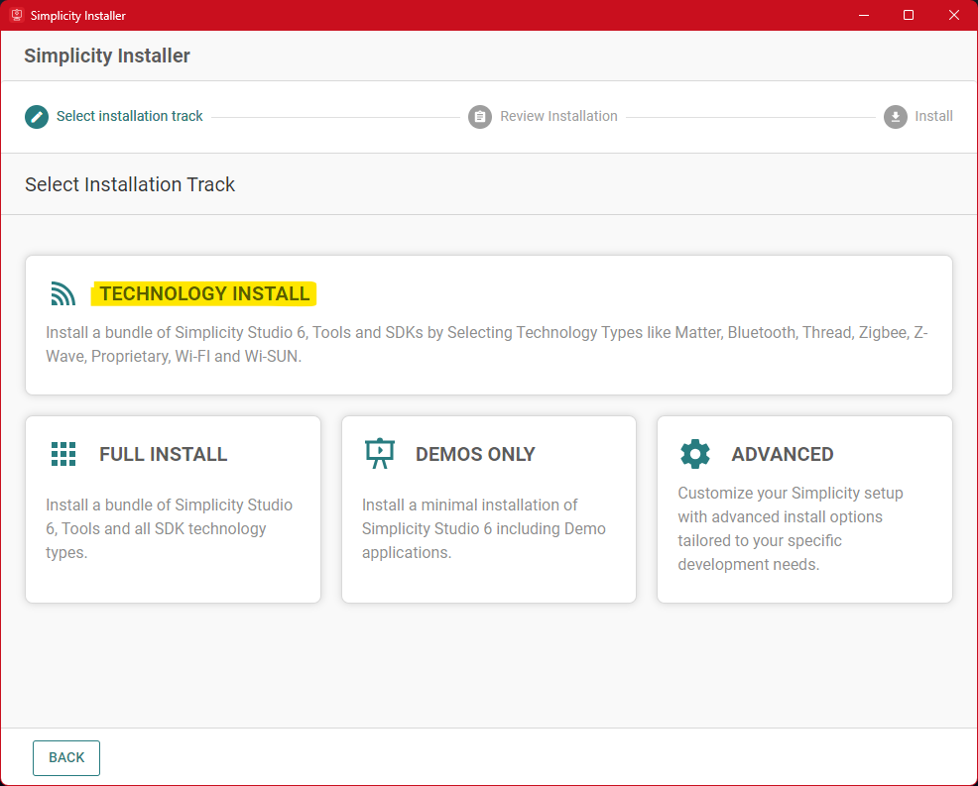Choose the FULL INSTALL track heading
978x786 pixels.
pos(163,454)
